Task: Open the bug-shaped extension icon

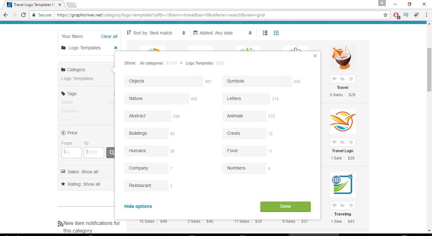Action: click(416, 15)
